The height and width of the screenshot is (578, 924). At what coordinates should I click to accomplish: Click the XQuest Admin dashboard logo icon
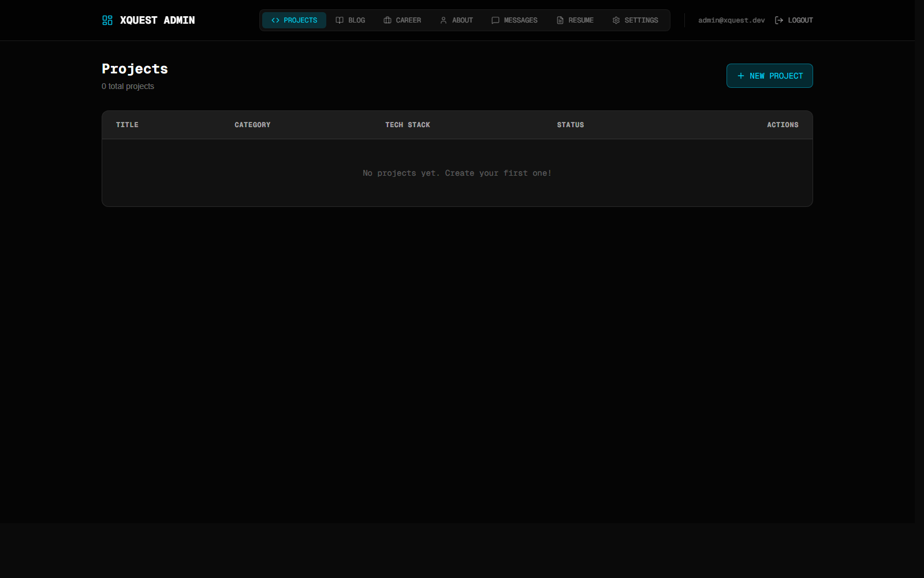[107, 20]
